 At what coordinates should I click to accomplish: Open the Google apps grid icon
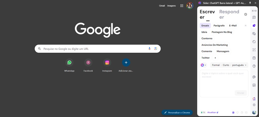point(182,6)
